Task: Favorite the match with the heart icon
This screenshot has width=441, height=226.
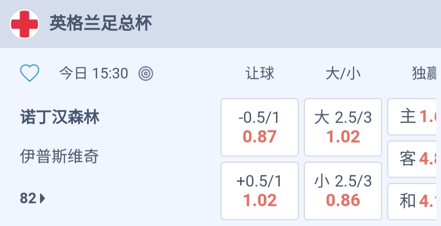Action: tap(30, 73)
